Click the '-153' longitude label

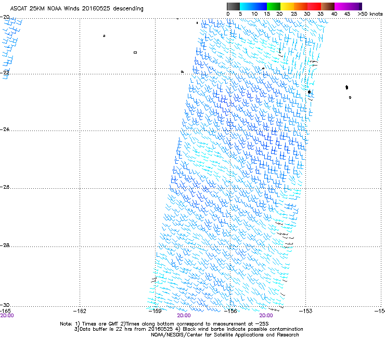coord(306,311)
